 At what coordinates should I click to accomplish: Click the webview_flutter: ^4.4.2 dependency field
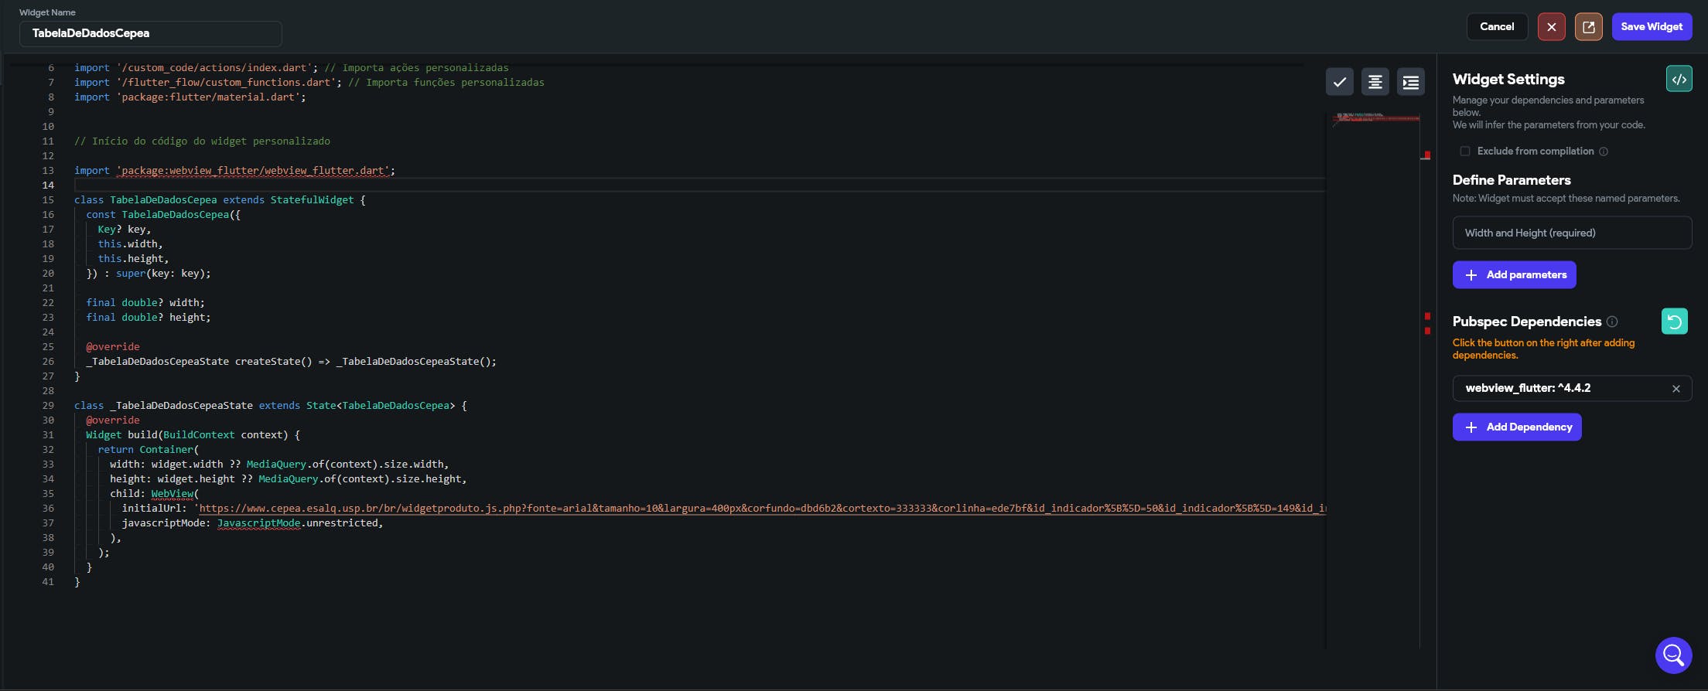tap(1572, 388)
